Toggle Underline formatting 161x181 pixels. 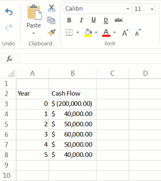coord(94,20)
